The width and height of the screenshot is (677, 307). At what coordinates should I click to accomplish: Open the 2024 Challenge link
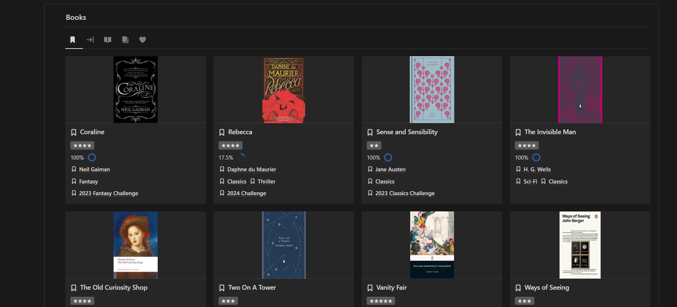(247, 193)
